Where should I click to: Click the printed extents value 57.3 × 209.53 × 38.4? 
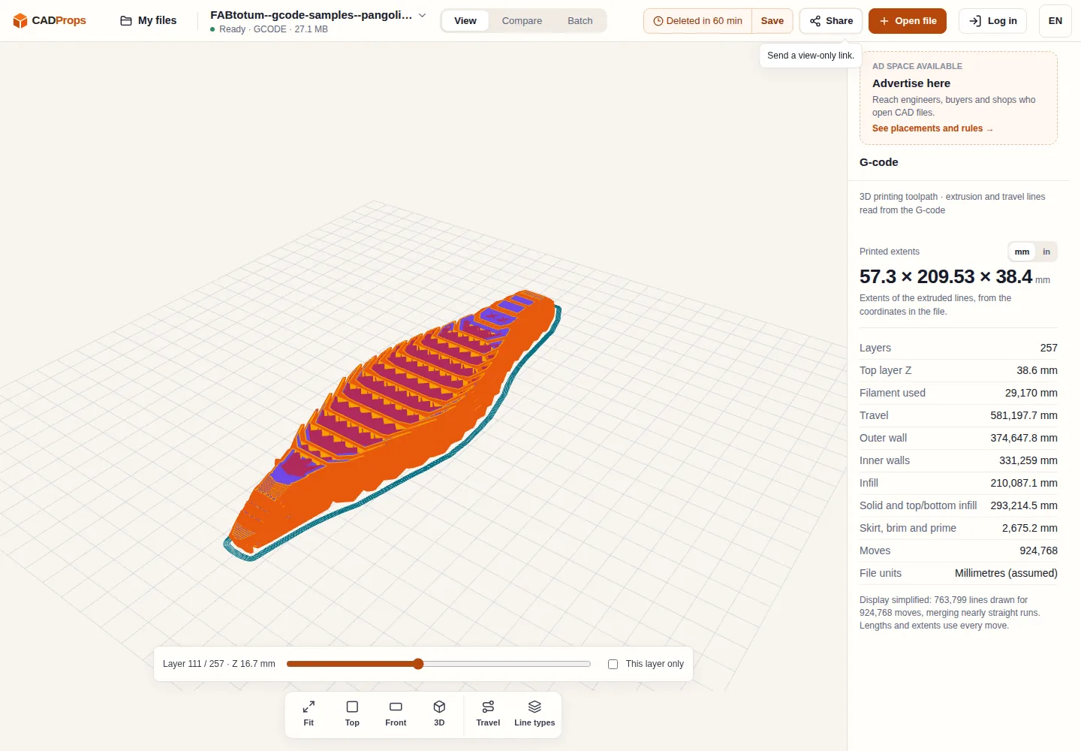(x=946, y=276)
